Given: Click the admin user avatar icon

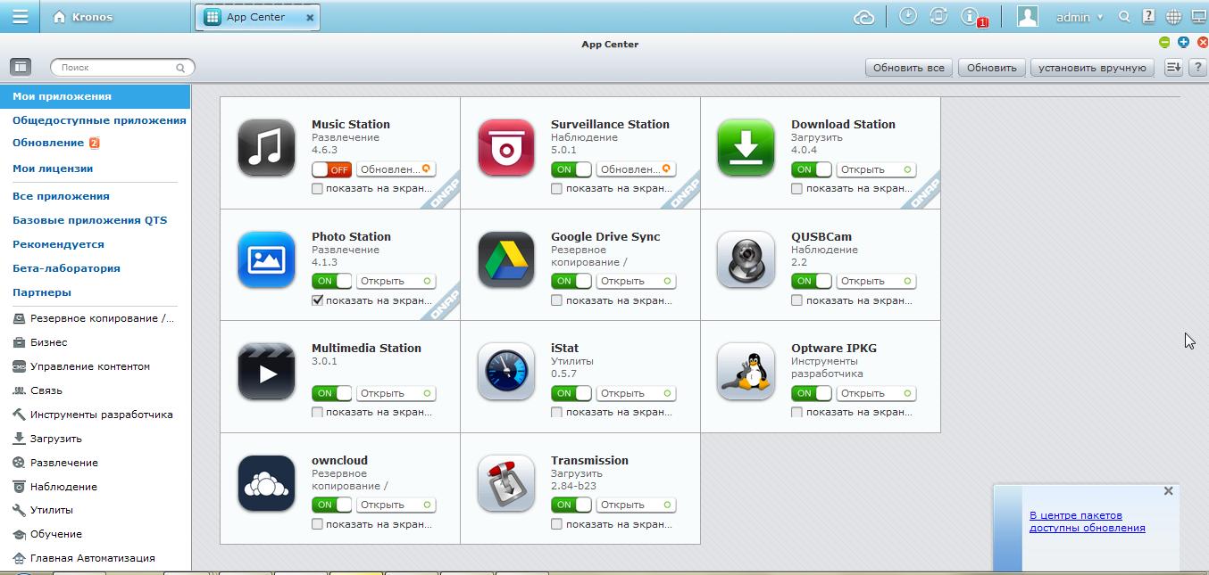Looking at the screenshot, I should (1028, 16).
